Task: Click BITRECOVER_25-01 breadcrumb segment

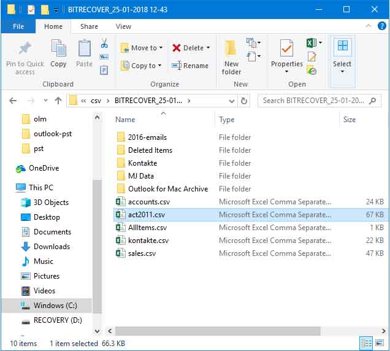Action: pos(148,101)
